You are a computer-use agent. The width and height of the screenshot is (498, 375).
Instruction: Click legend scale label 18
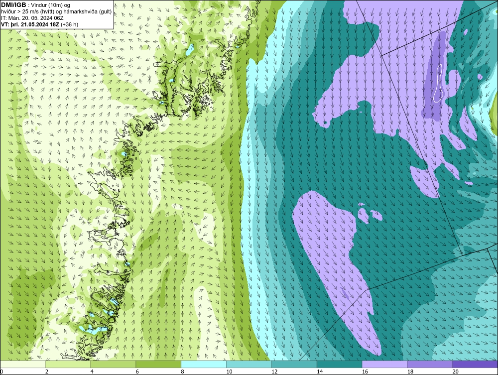[410, 372]
